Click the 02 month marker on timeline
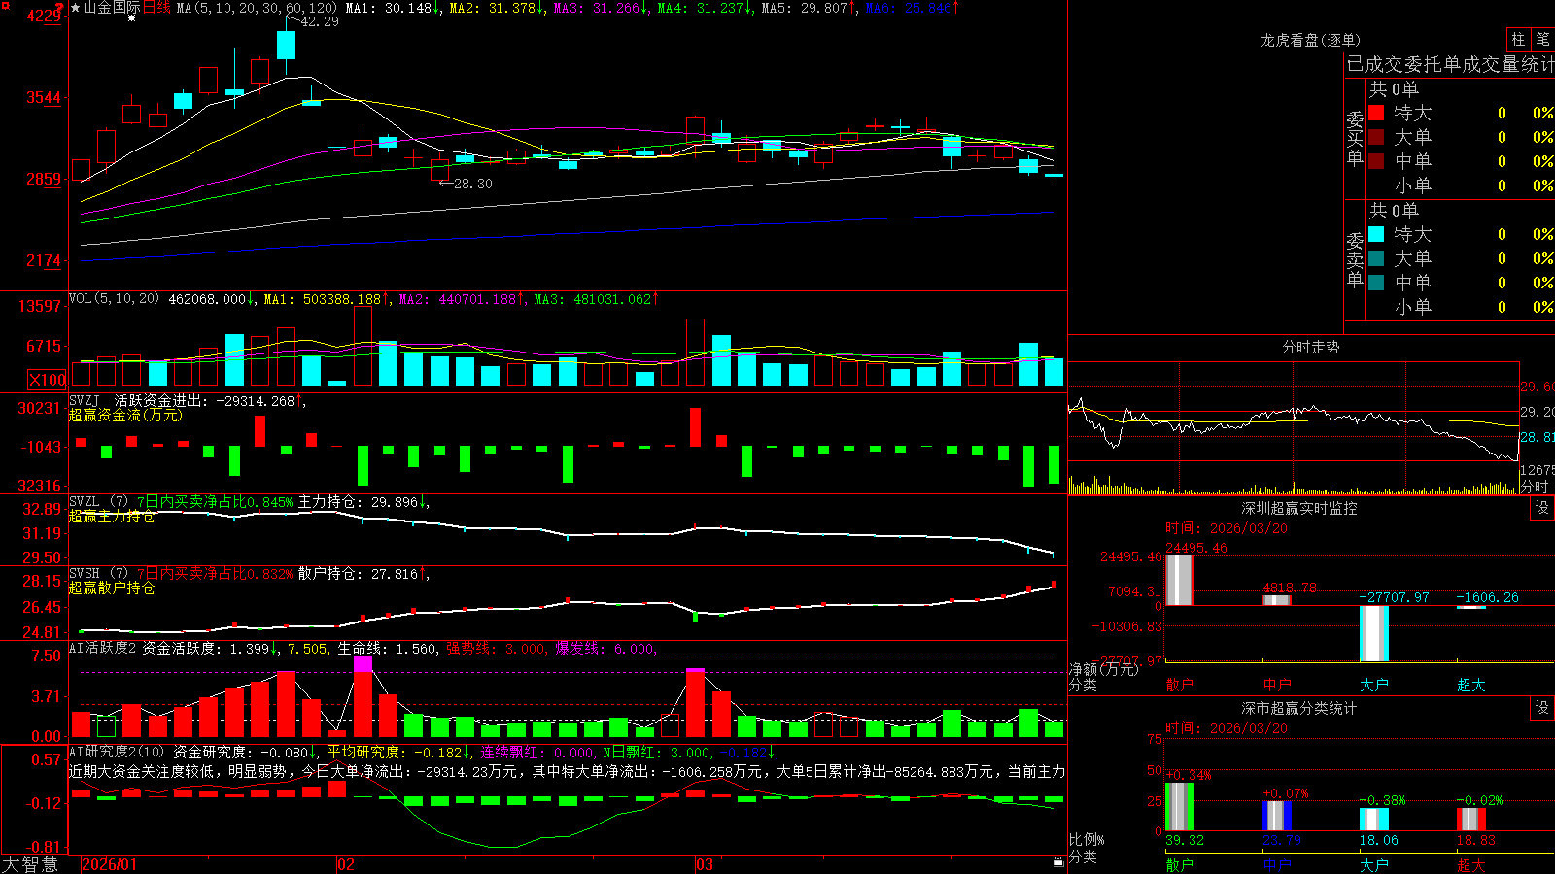Screen dimensions: 1555x874 (x=346, y=864)
